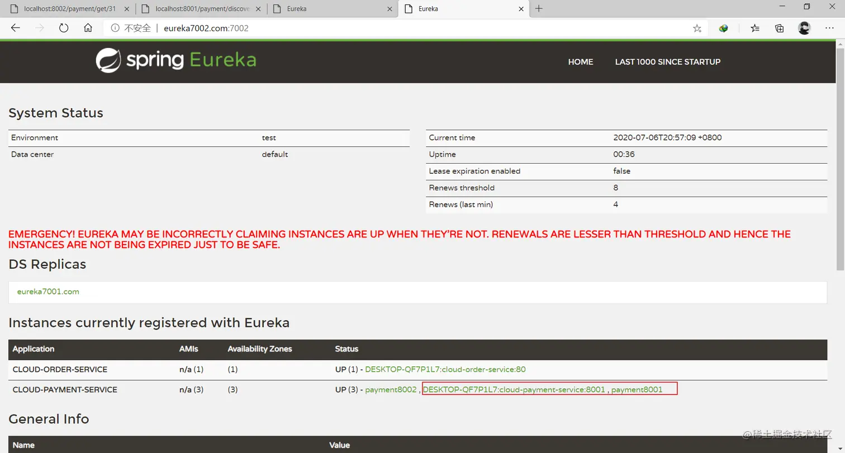
Task: Click the System Status heading
Action: pyautogui.click(x=56, y=113)
